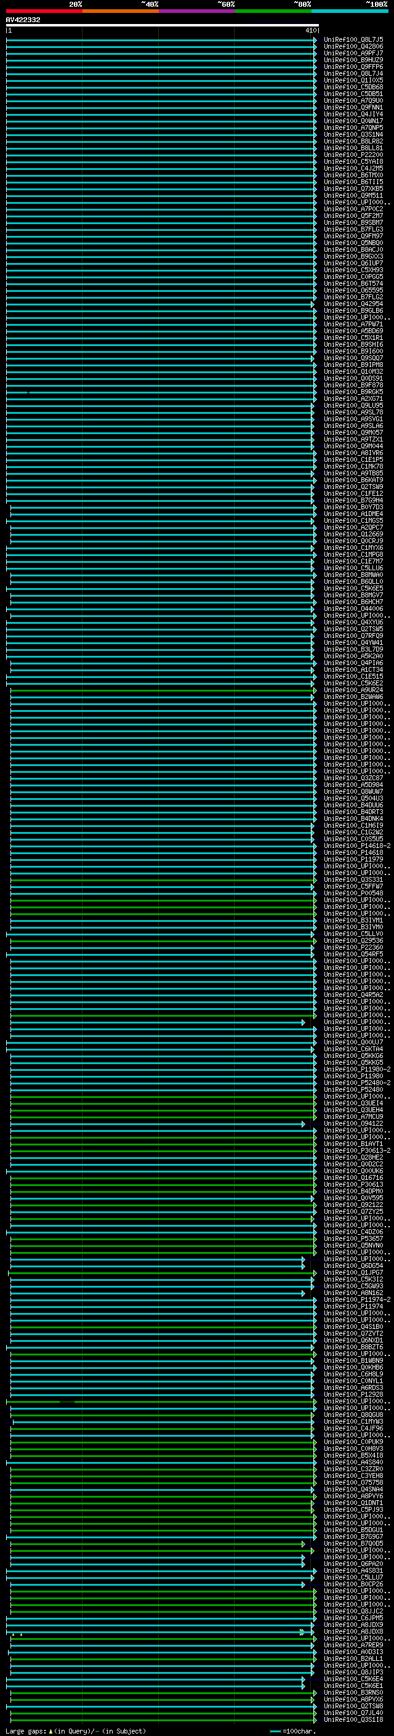Select the UniRef100_Q16716 label
The width and height of the screenshot is (394, 1736).
pos(353,1178)
